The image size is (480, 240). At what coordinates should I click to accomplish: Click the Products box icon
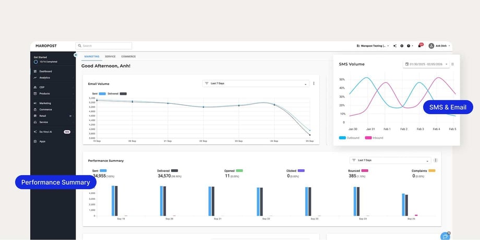point(35,94)
